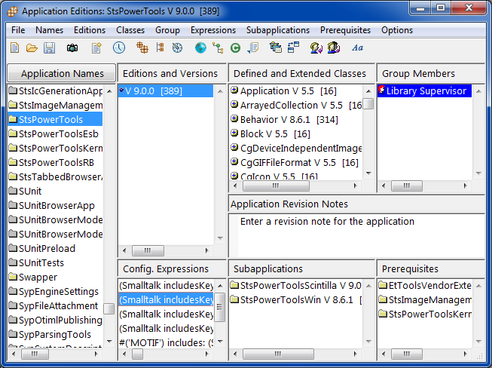This screenshot has width=492, height=368.
Task: Click the Aa font toolbar icon
Action: [358, 48]
